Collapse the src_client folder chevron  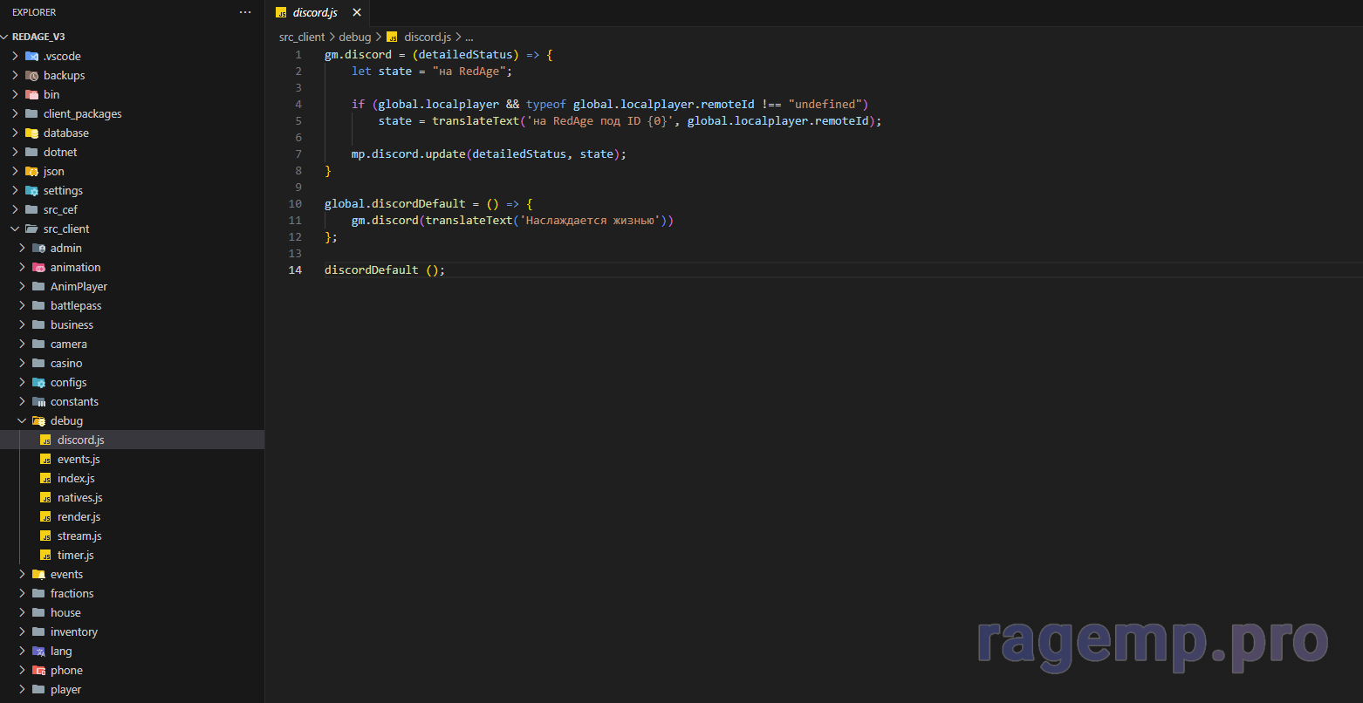point(15,229)
